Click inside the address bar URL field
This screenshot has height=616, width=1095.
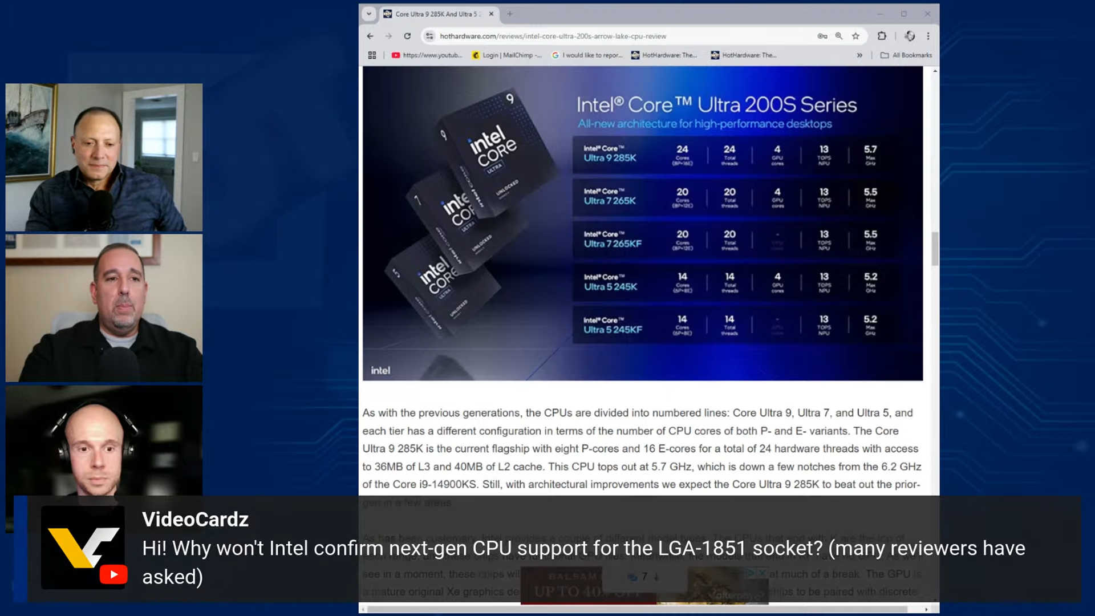point(570,35)
